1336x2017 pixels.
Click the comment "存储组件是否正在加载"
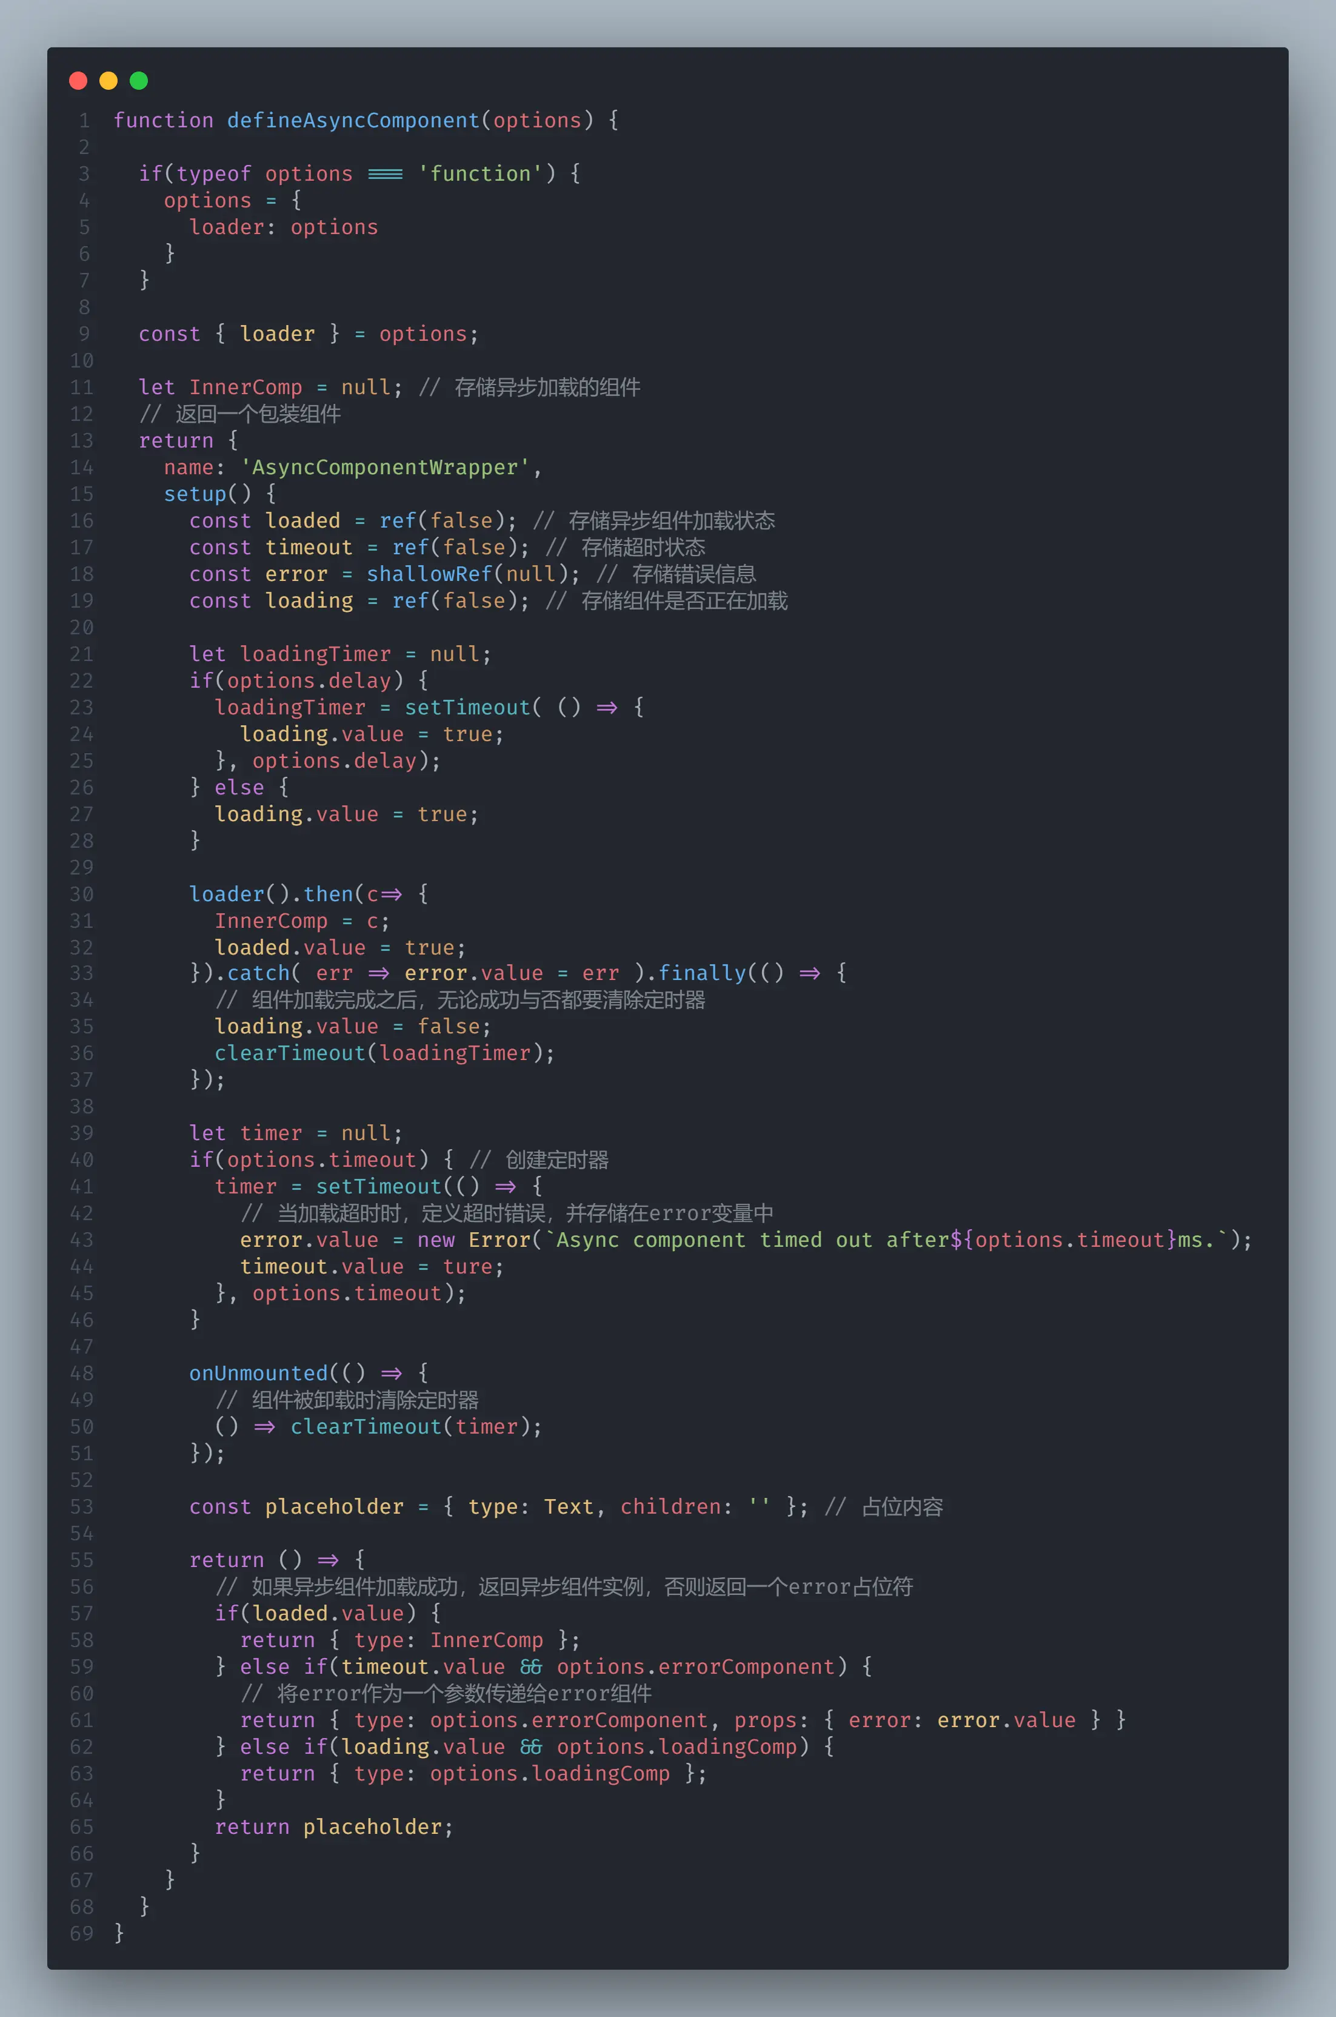coord(684,600)
